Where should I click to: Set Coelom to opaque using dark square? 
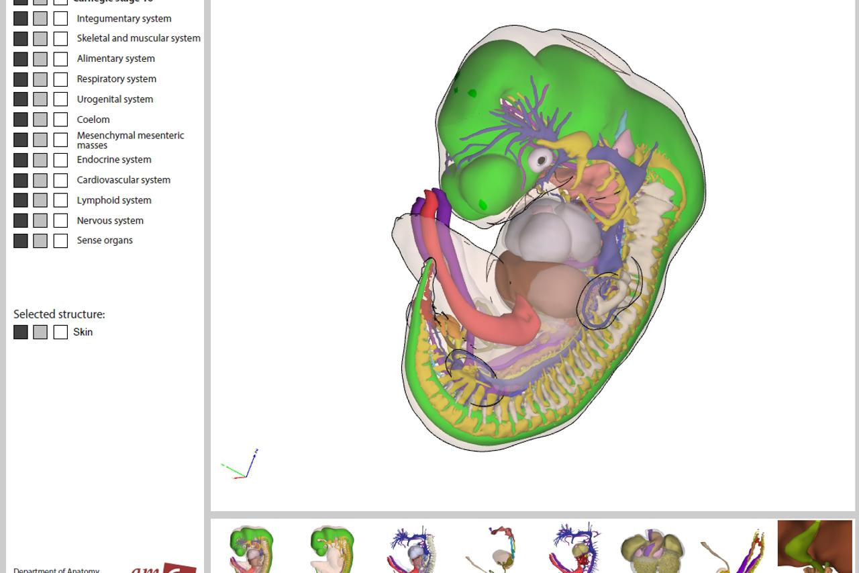(x=21, y=120)
